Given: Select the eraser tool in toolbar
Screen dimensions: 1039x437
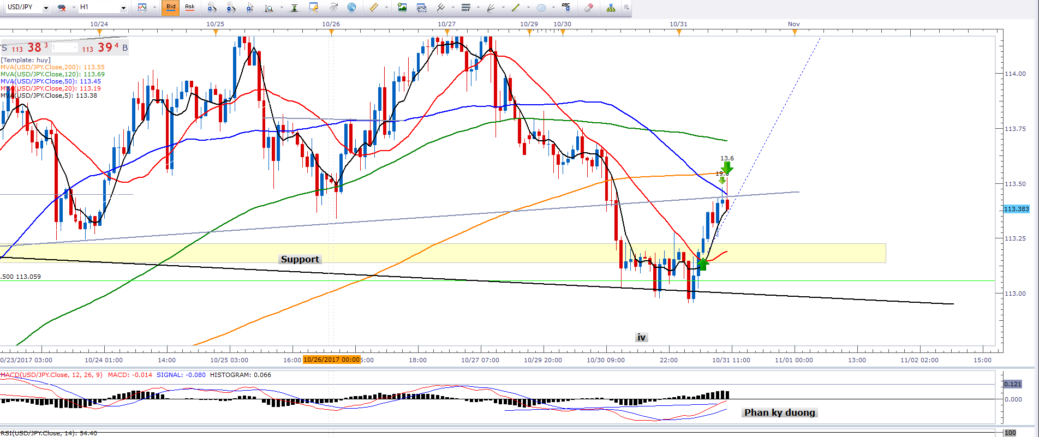Looking at the screenshot, I should pyautogui.click(x=588, y=8).
